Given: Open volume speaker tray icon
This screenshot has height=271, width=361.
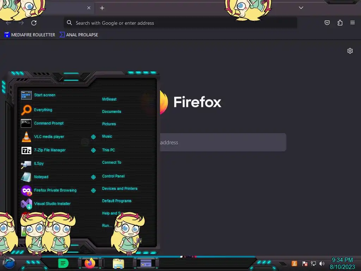Looking at the screenshot, I should tap(322, 263).
